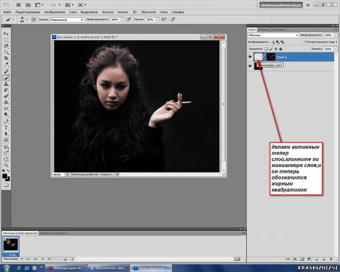Open the Изображение menu
Screen dimensions: 340x272
[x=54, y=12]
